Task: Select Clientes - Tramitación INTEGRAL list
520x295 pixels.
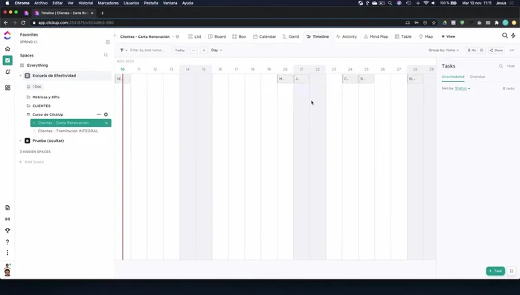Action: [68, 131]
